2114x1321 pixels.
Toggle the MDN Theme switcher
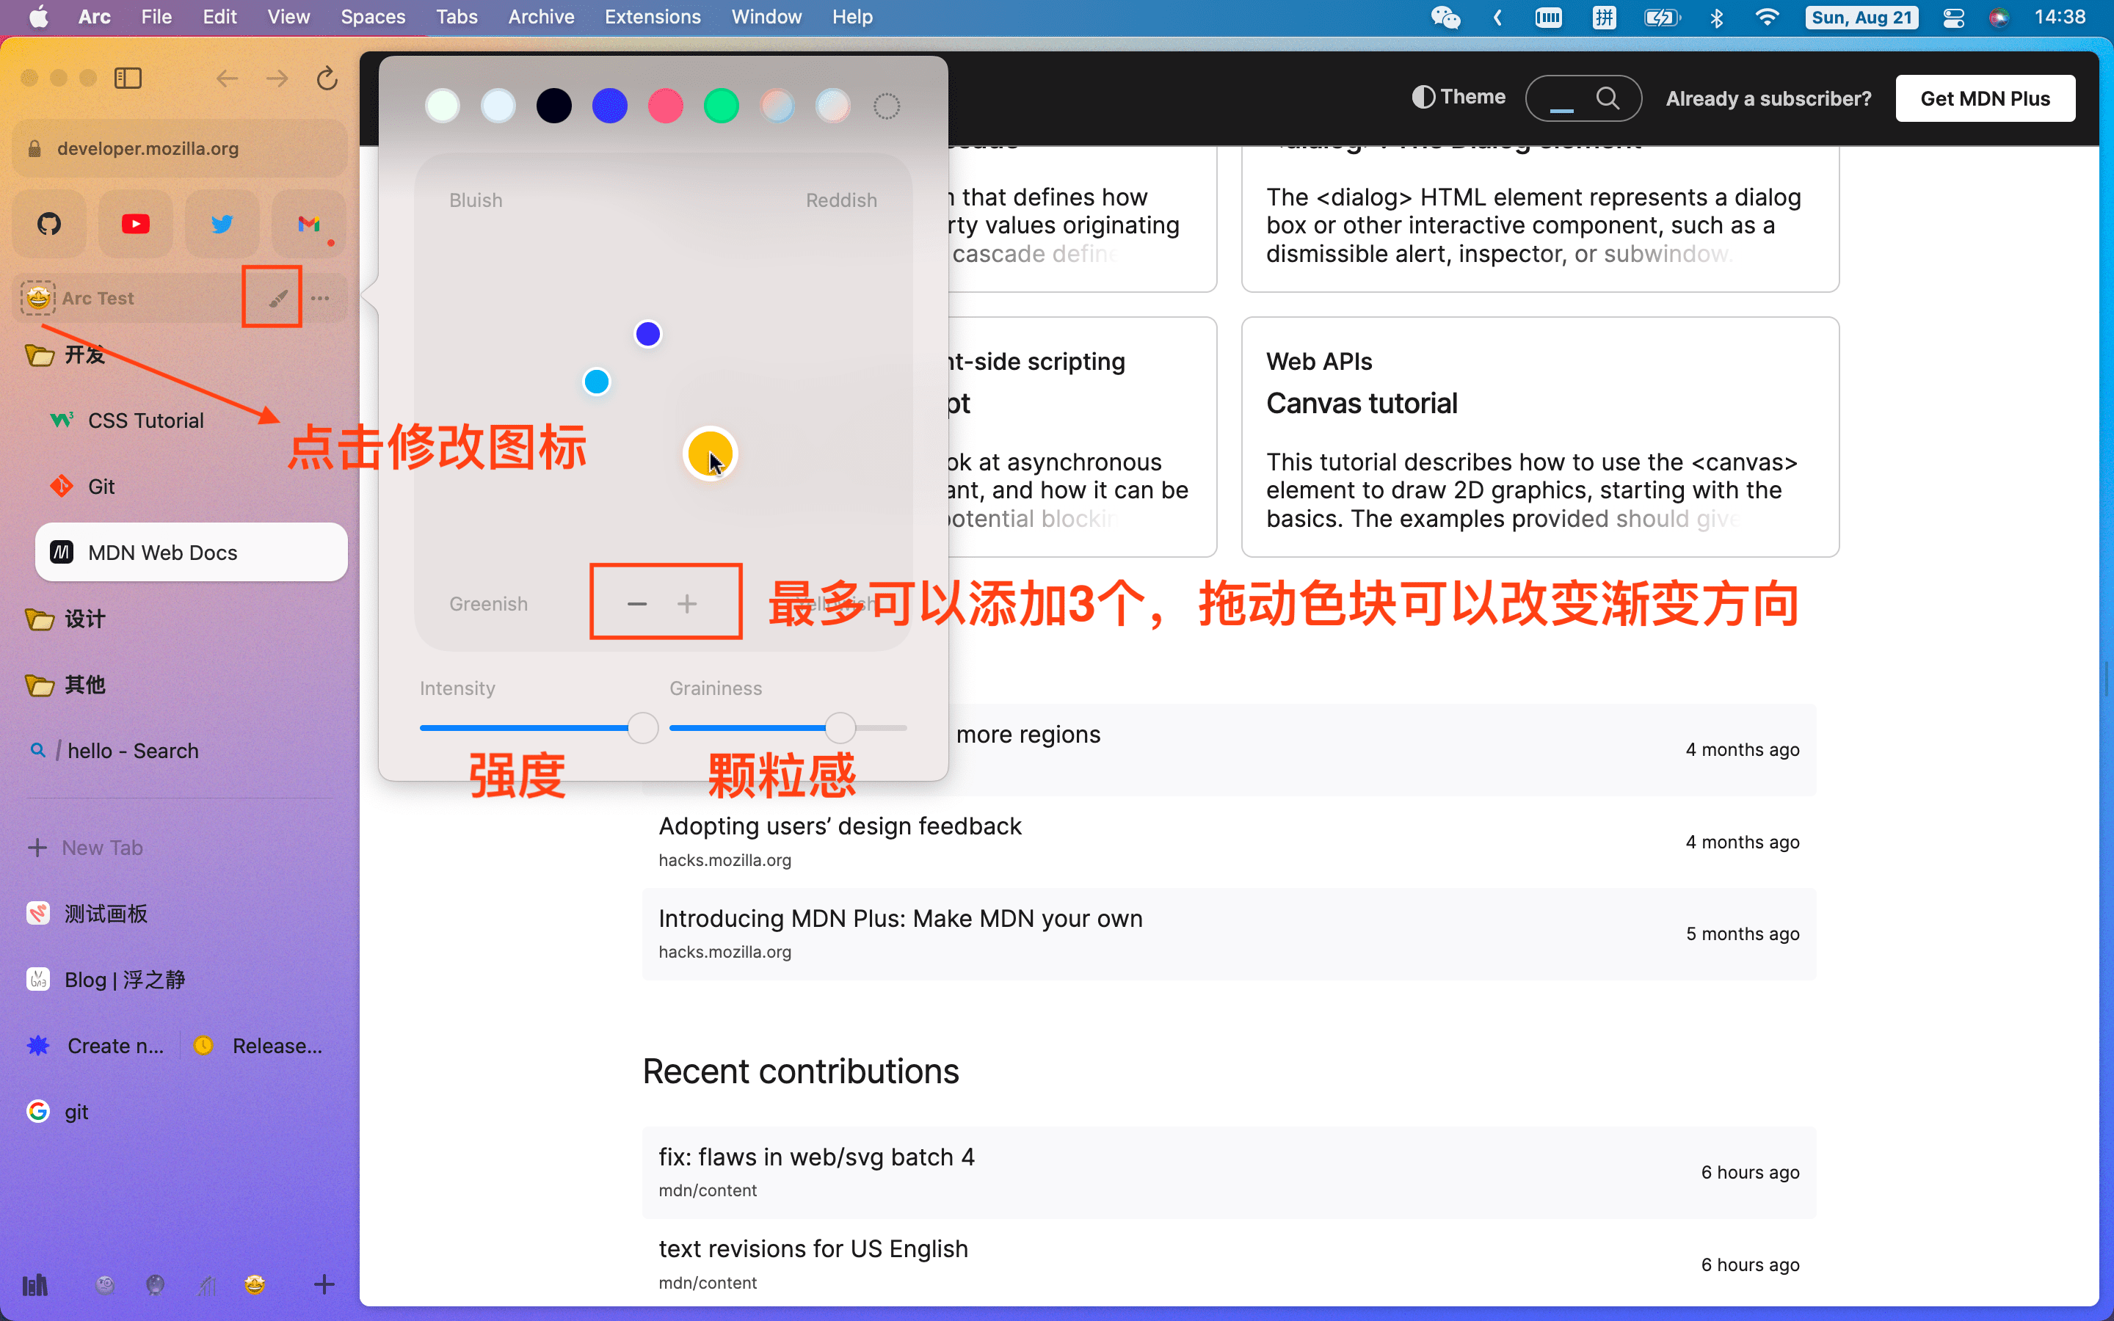(x=1459, y=97)
